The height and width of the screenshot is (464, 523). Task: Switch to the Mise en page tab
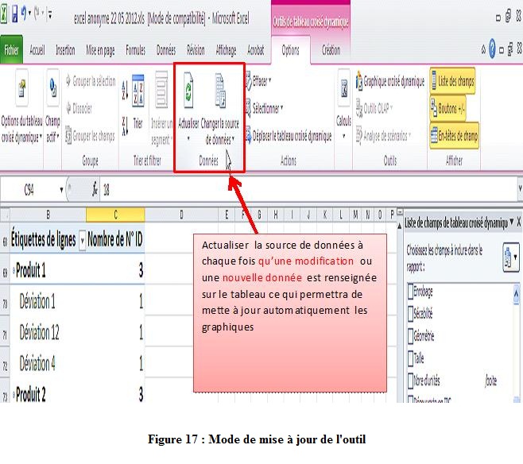point(100,50)
